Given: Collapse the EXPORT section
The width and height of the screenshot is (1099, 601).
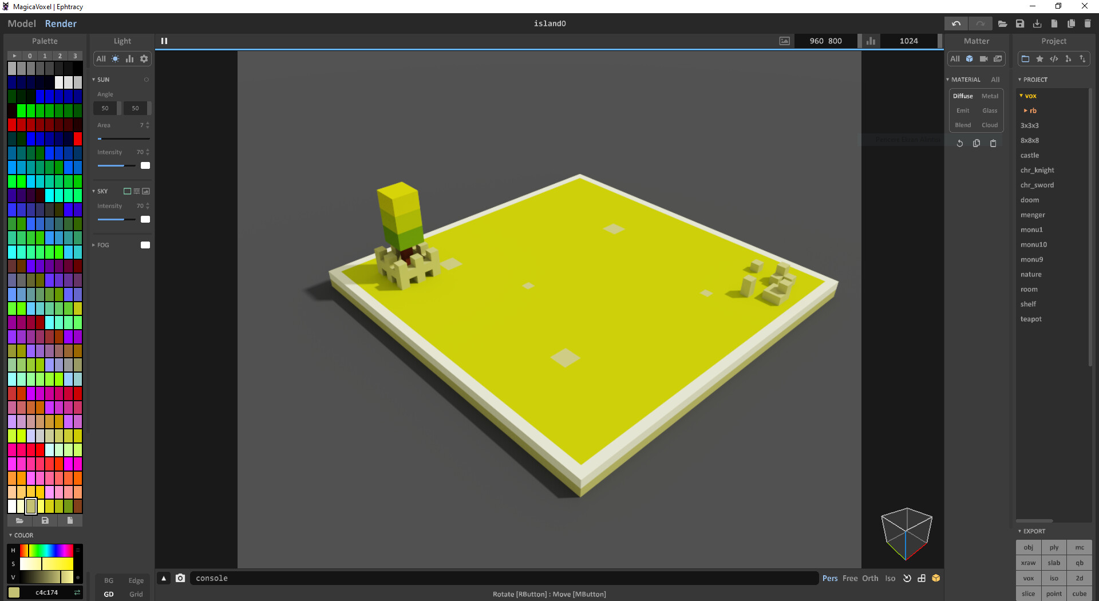Looking at the screenshot, I should [1019, 531].
